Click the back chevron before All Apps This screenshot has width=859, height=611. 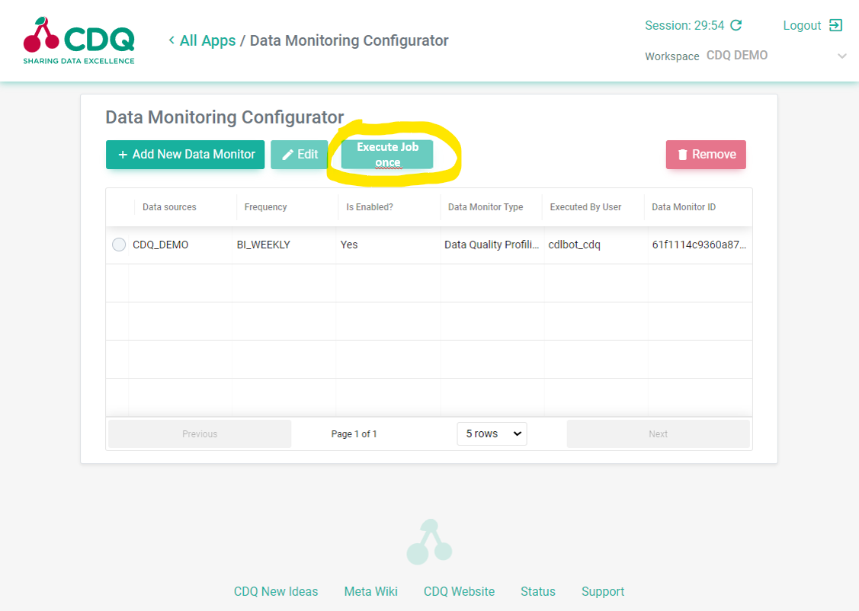click(171, 40)
